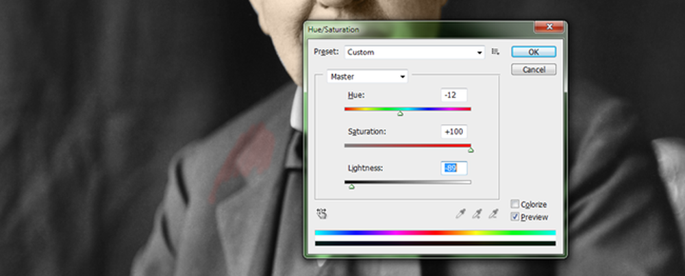Click OK to apply Hue/Saturation

pyautogui.click(x=534, y=52)
